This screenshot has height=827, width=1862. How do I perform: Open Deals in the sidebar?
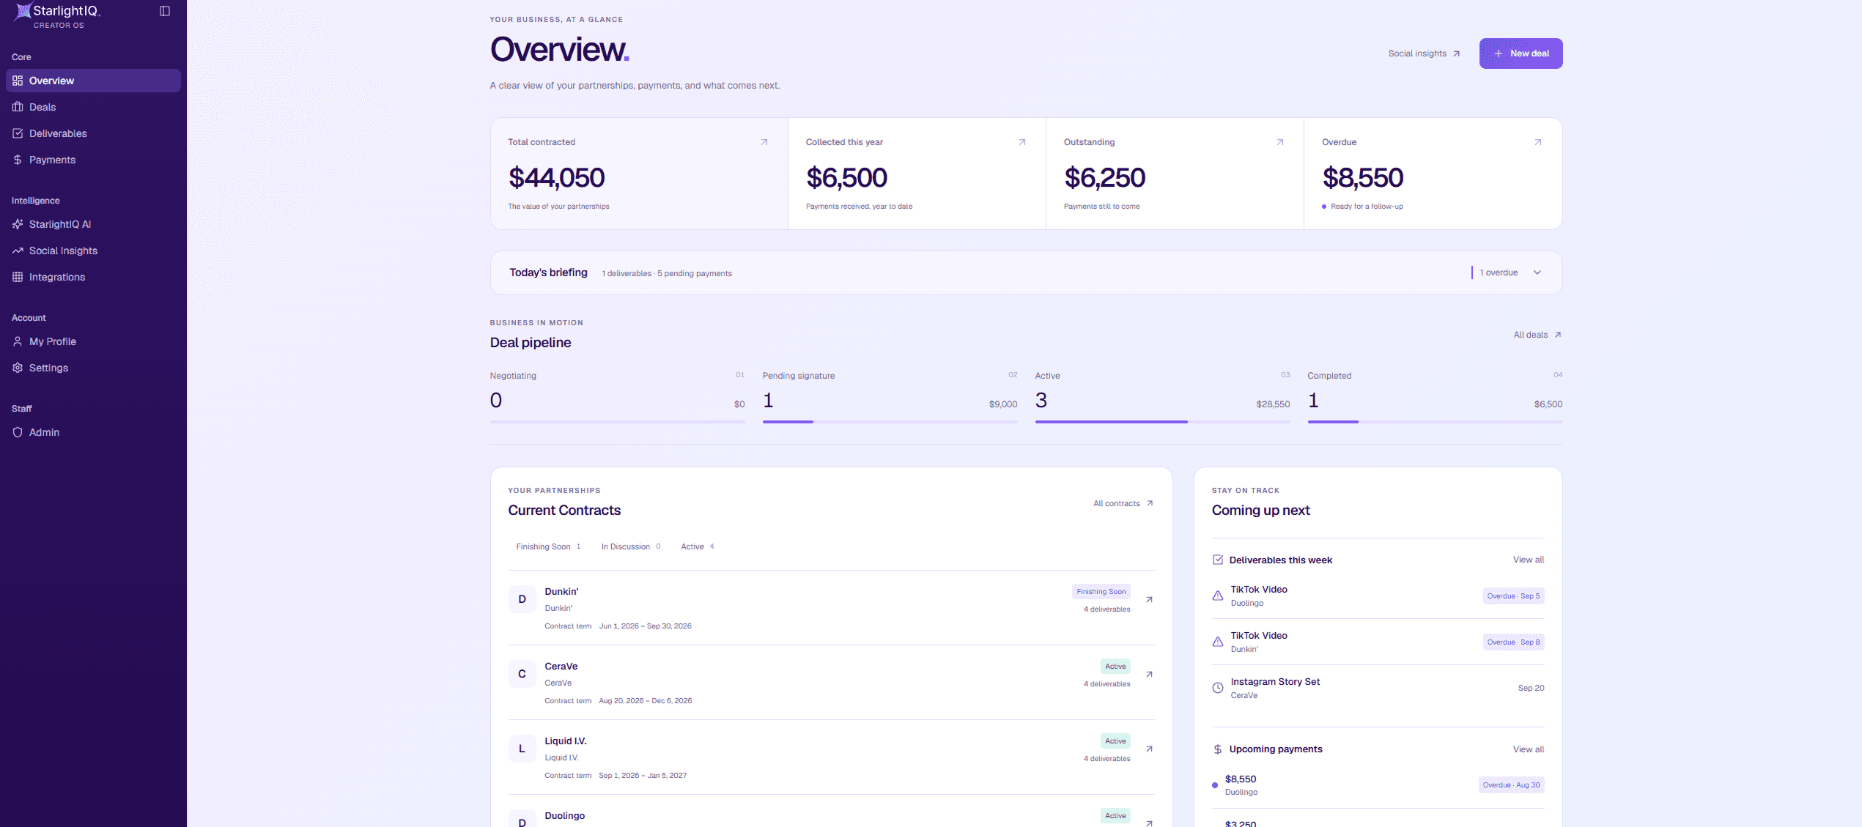tap(93, 107)
